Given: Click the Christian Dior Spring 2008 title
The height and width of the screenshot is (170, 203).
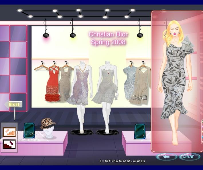Looking at the screenshot, I should (x=108, y=38).
